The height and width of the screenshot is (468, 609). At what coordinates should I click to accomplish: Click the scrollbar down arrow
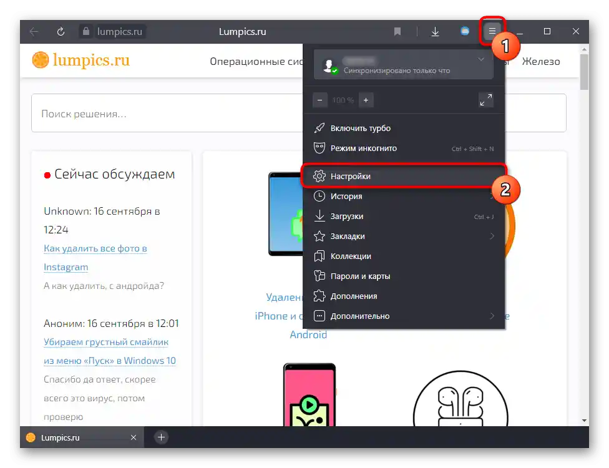click(584, 421)
